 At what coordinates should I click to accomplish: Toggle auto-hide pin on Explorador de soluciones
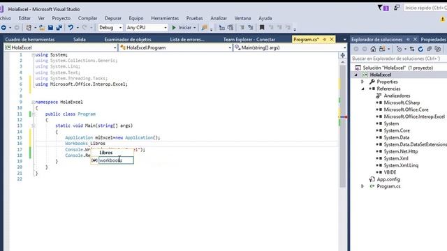(x=408, y=39)
